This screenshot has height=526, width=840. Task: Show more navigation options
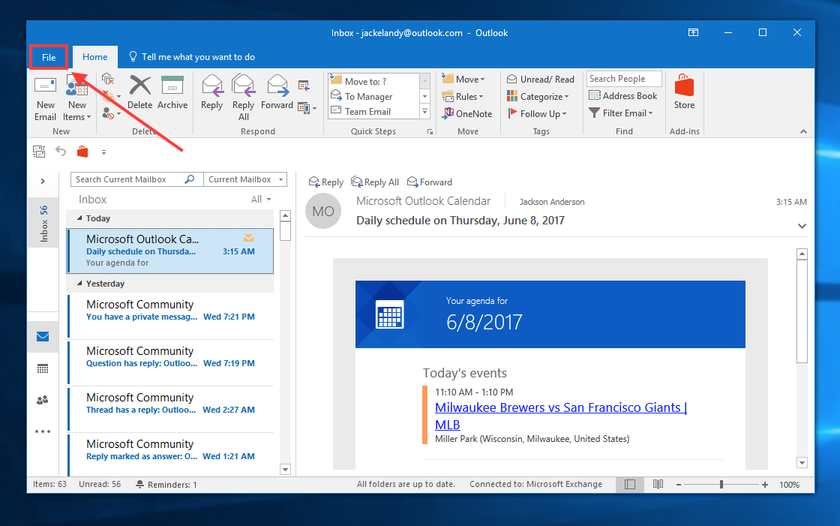[x=43, y=431]
